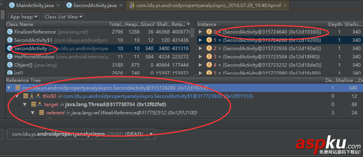Expand instance 4 SecondActivity@315723232
The width and height of the screenshot is (363, 157).
(200, 65)
